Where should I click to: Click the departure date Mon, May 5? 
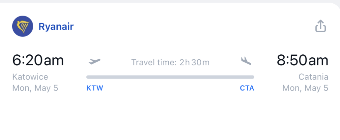pos(35,88)
